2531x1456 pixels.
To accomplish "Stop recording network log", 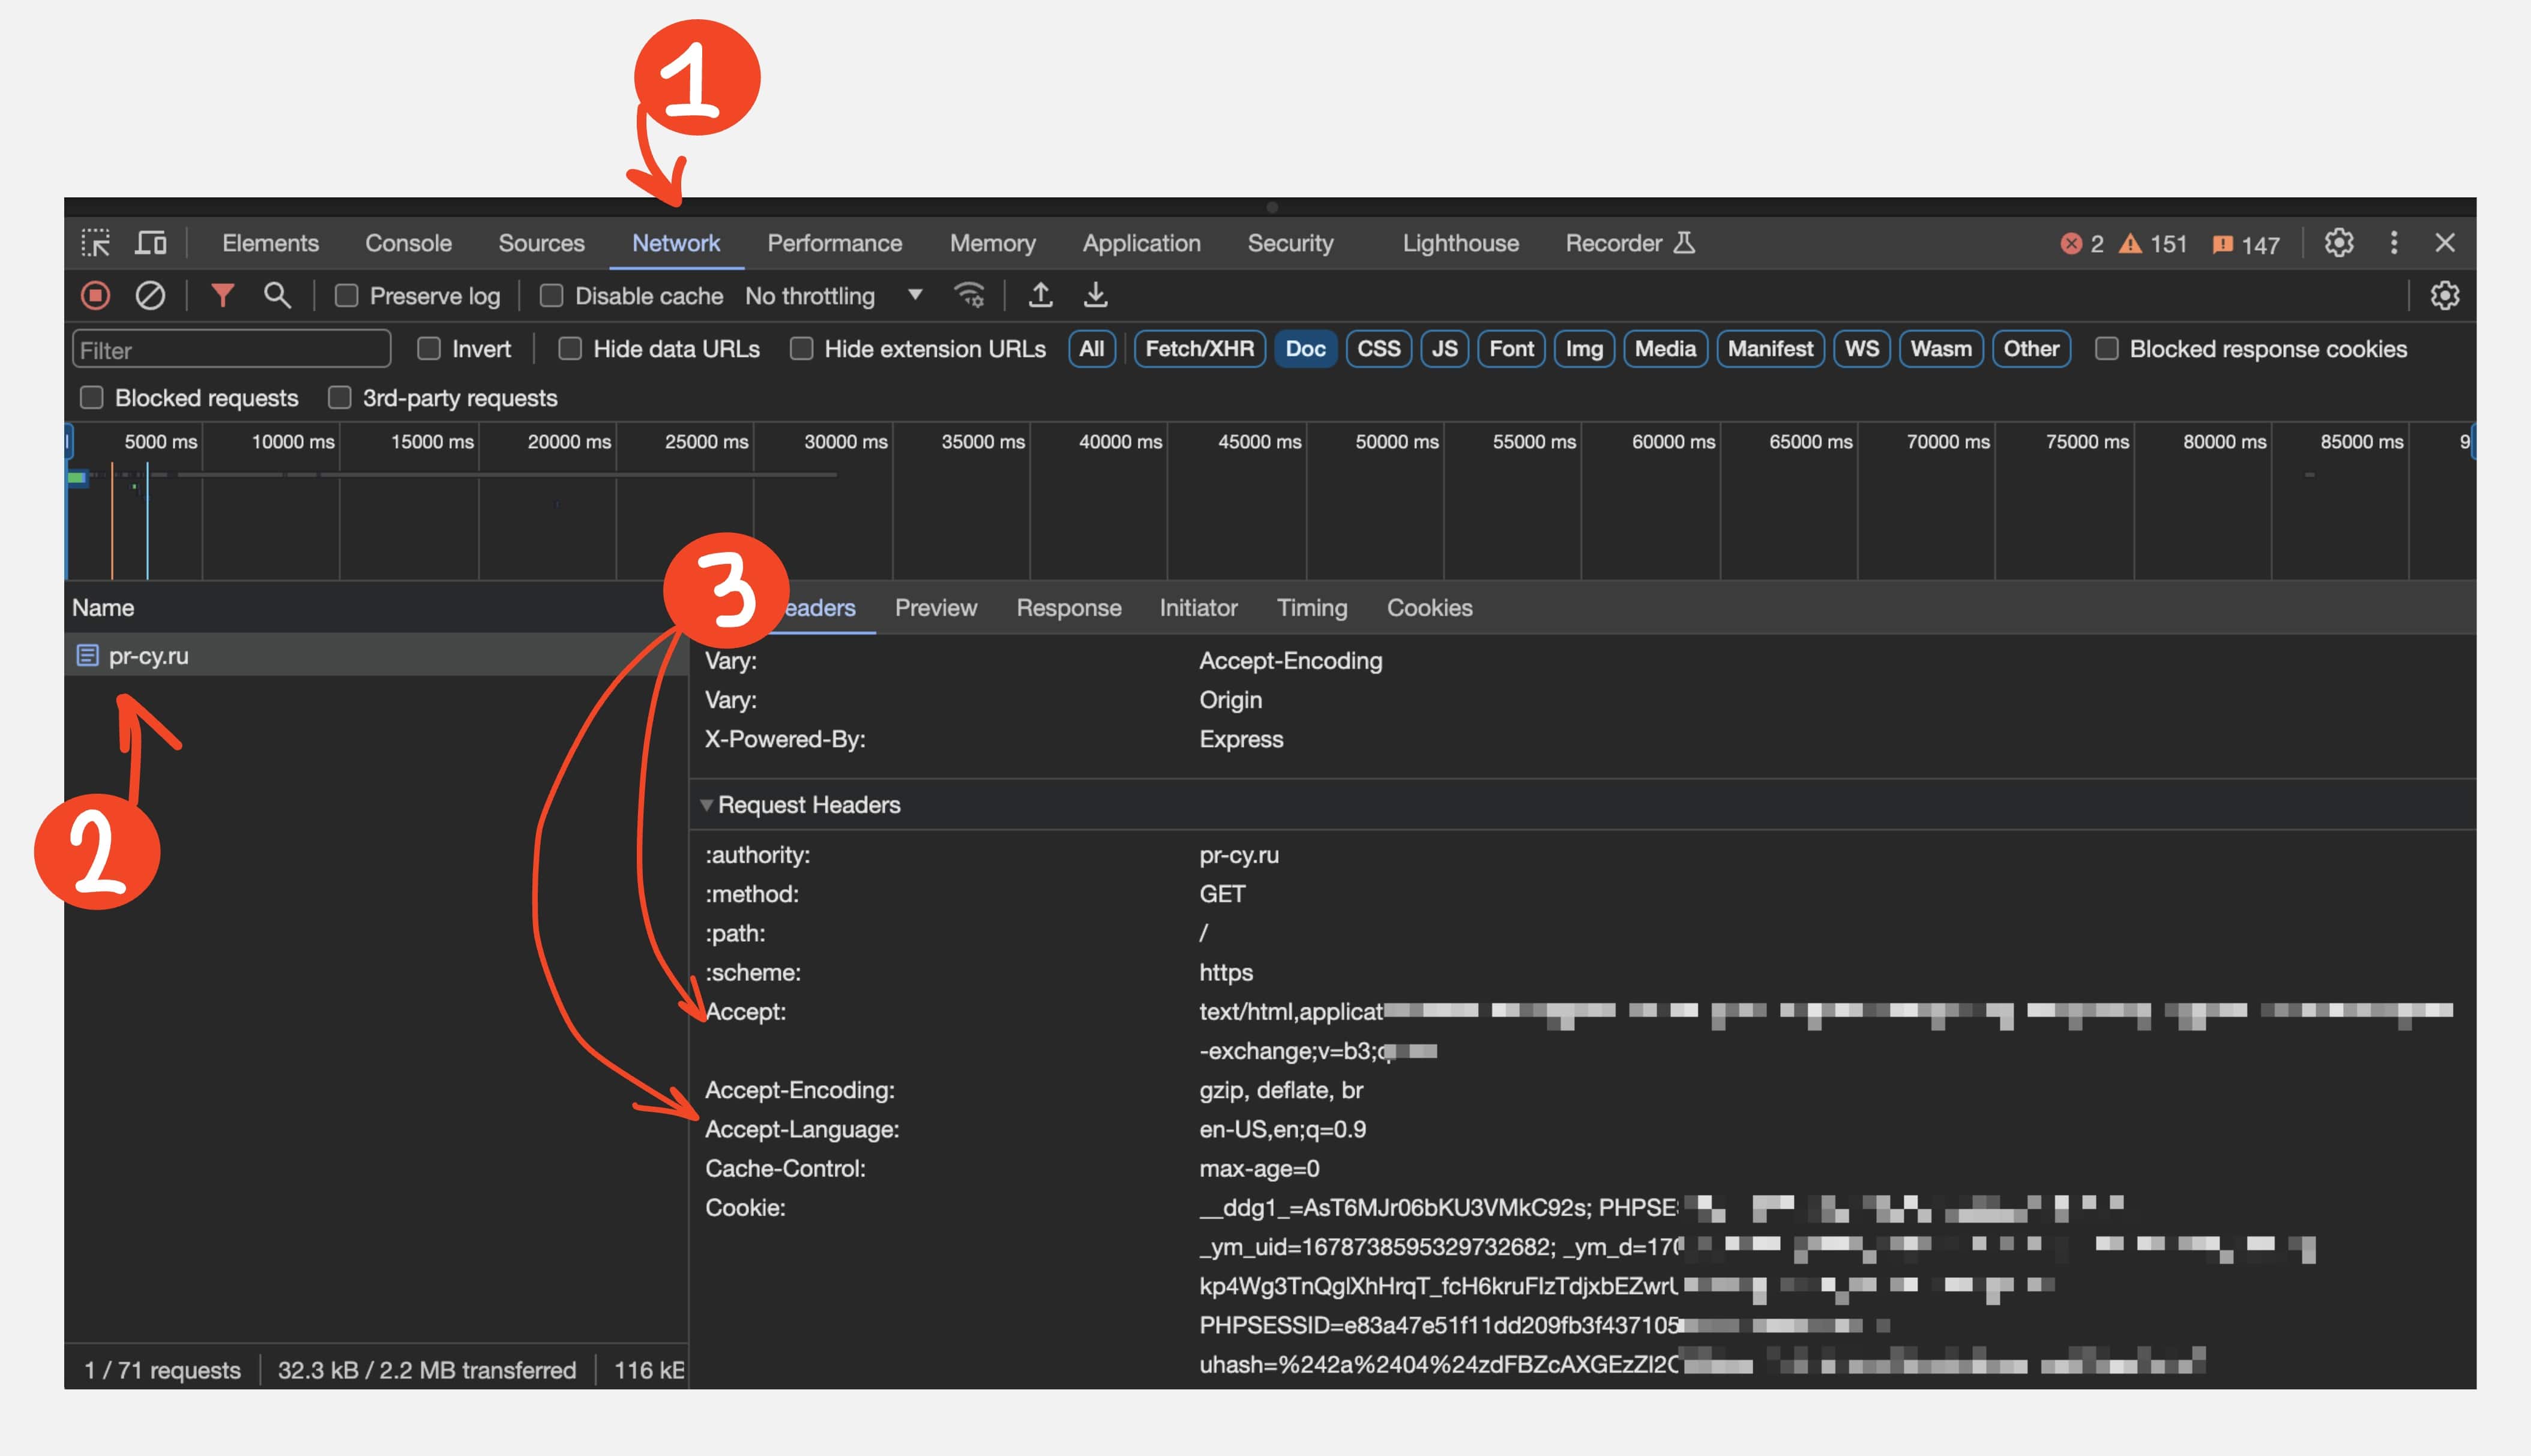I will (95, 296).
